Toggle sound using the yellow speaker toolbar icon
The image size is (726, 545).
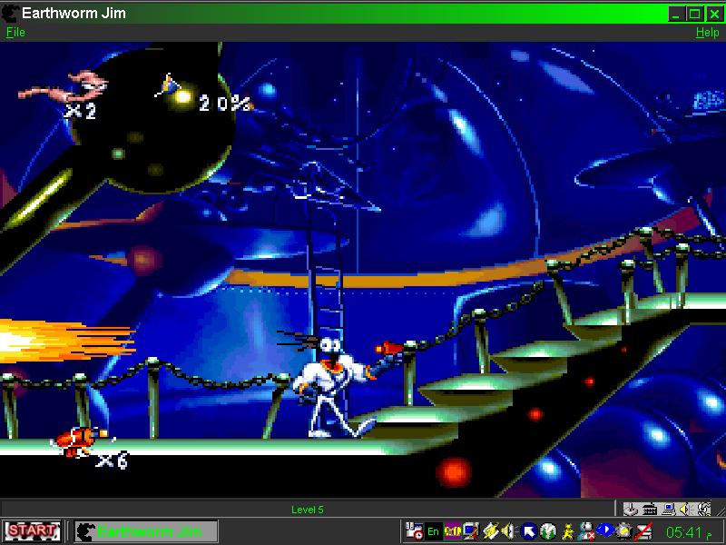point(683,509)
